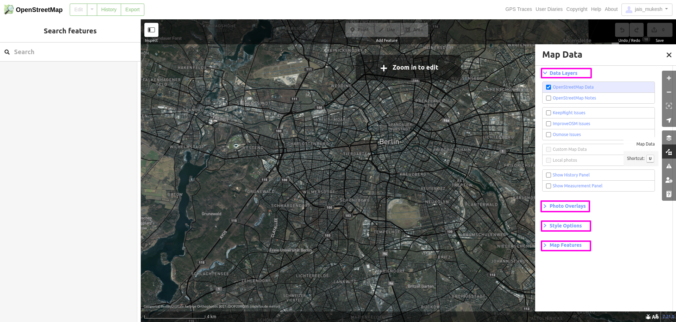The width and height of the screenshot is (676, 322).
Task: Open the Preferences user-gear icon
Action: (669, 180)
